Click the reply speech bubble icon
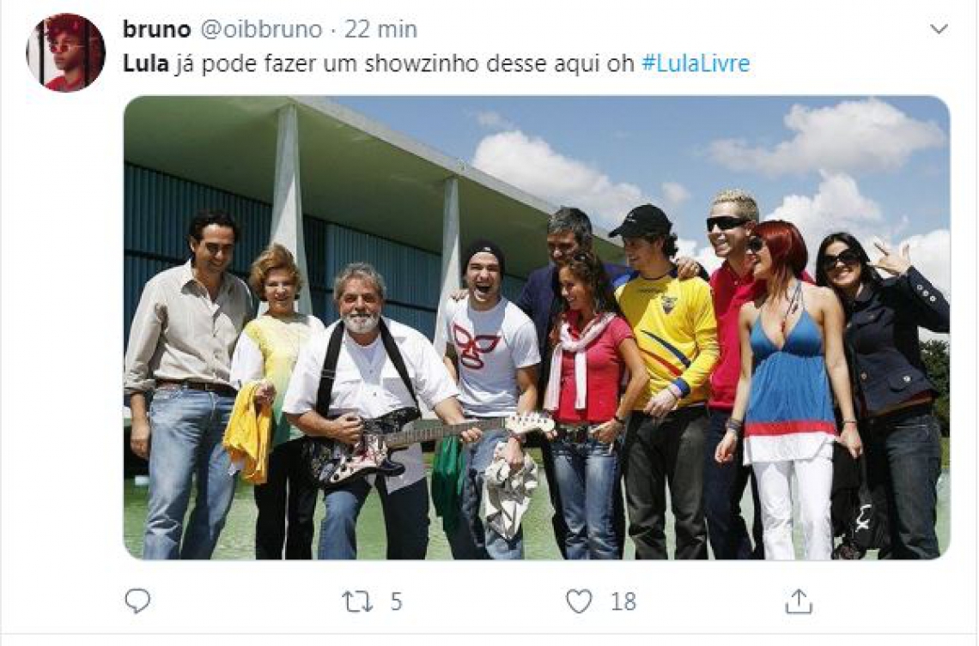Image resolution: width=979 pixels, height=646 pixels. (x=137, y=601)
